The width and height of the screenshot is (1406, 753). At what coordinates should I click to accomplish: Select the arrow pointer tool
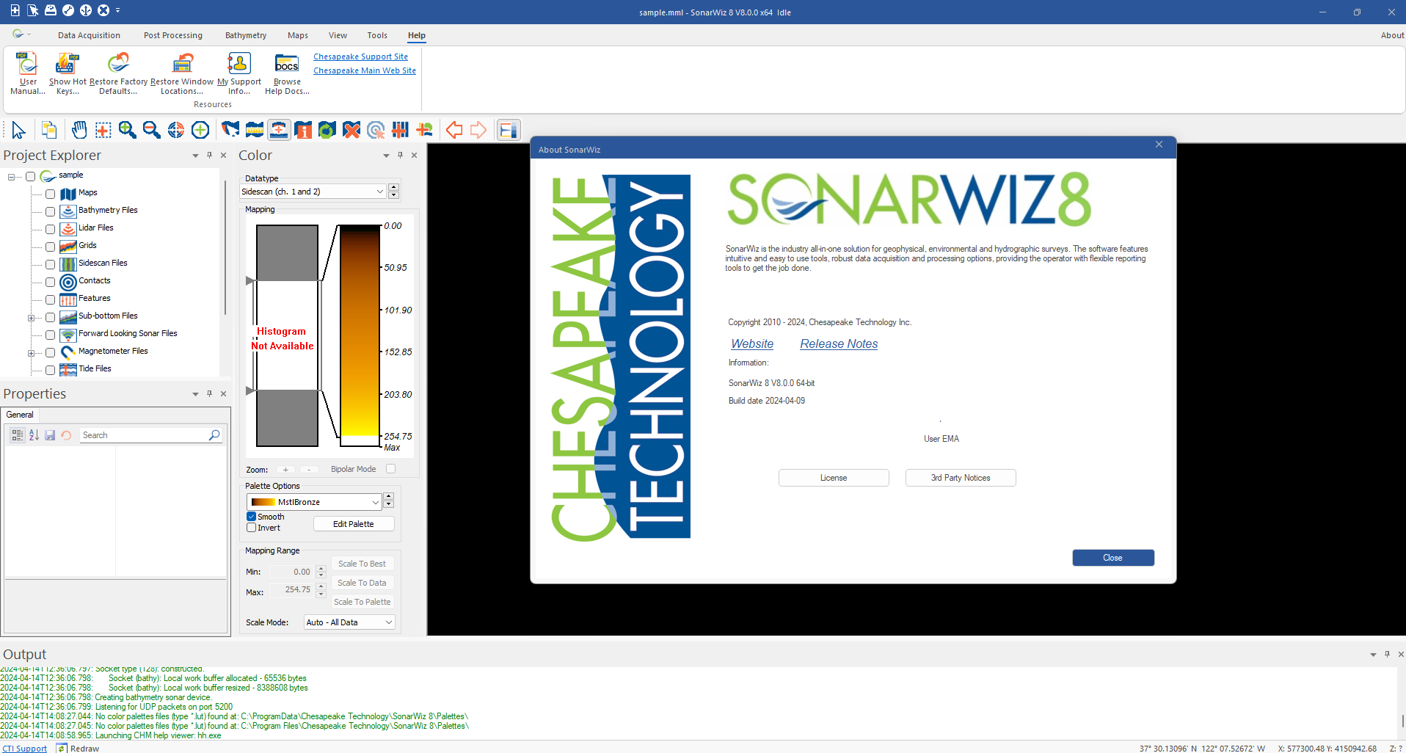point(18,130)
